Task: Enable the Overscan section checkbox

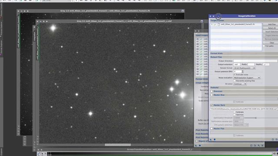Action: [212, 91]
